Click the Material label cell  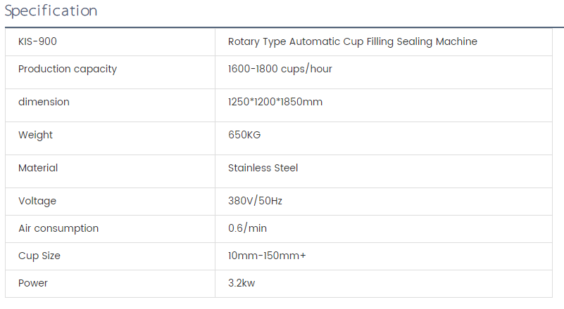[x=38, y=168]
